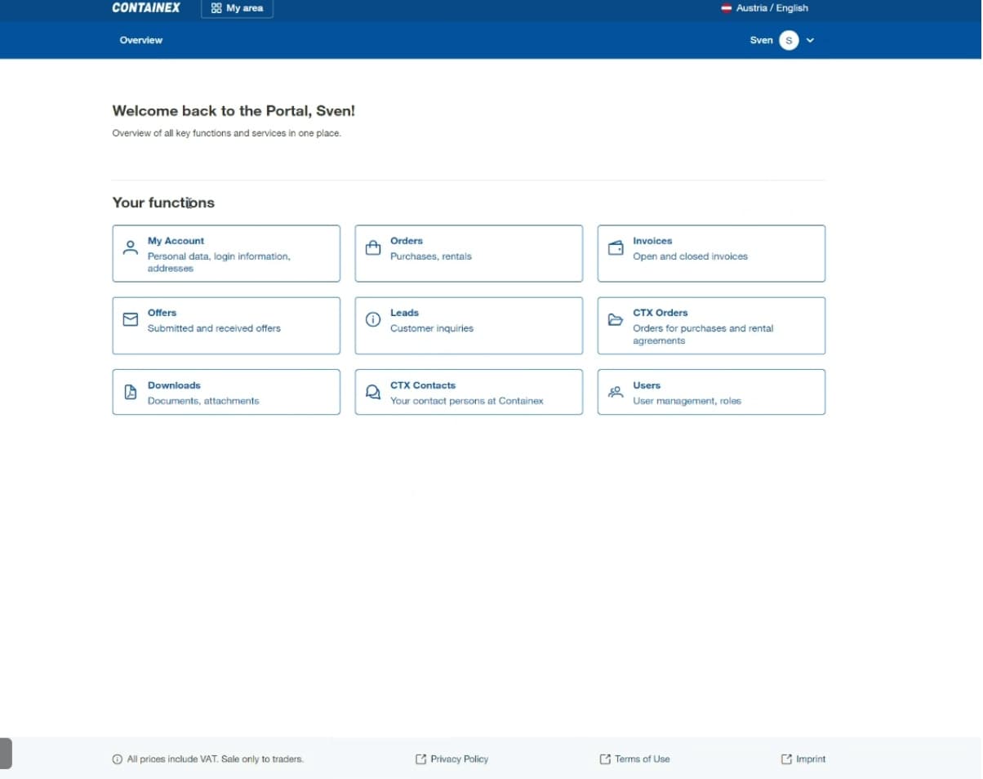Click the wallet icon on Invoices card
983x779 pixels.
pyautogui.click(x=616, y=247)
